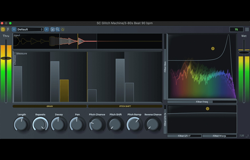Click the Pan knob
The image size is (250, 160).
pyautogui.click(x=77, y=124)
